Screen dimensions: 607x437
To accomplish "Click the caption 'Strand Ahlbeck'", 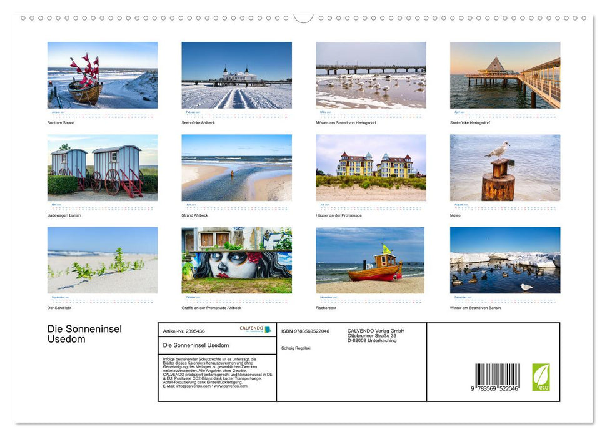I will pyautogui.click(x=194, y=215).
